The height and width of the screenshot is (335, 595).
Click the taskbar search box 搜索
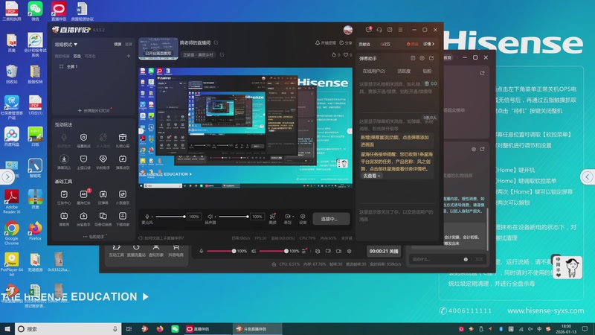[x=68, y=329]
